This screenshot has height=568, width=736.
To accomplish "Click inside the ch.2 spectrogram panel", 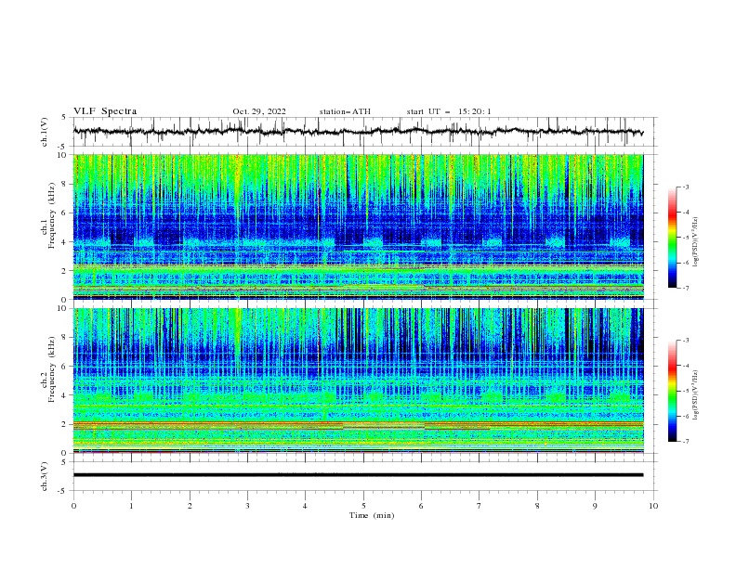I will [x=358, y=381].
